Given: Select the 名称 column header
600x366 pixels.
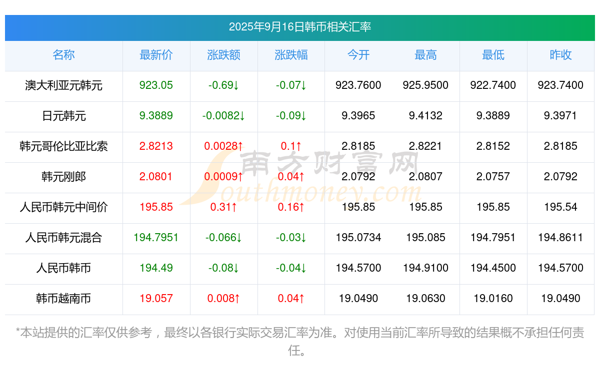Looking at the screenshot, I should pos(63,55).
